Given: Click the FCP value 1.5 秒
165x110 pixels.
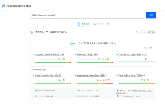Looking at the screenshot, I should point(61,80).
